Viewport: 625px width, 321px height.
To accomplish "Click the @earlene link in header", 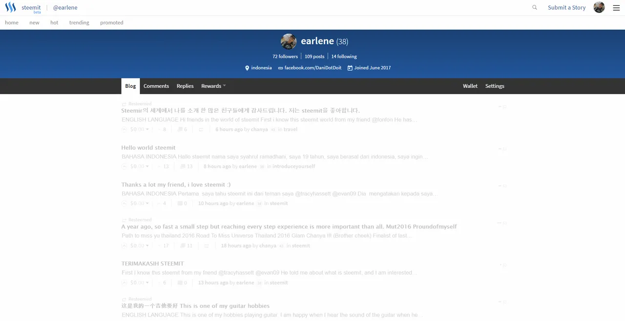I will point(65,8).
